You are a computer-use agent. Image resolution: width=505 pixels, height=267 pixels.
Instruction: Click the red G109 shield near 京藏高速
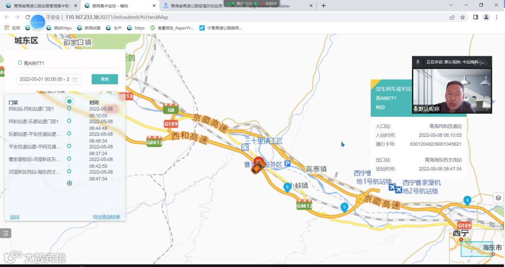point(171,123)
